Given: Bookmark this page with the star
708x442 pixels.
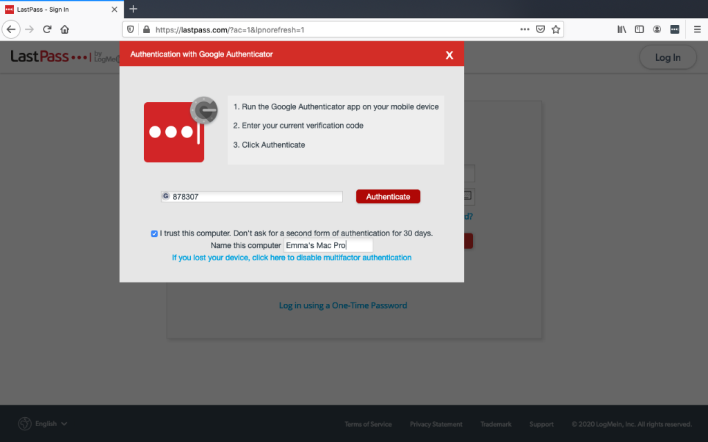Looking at the screenshot, I should [556, 29].
